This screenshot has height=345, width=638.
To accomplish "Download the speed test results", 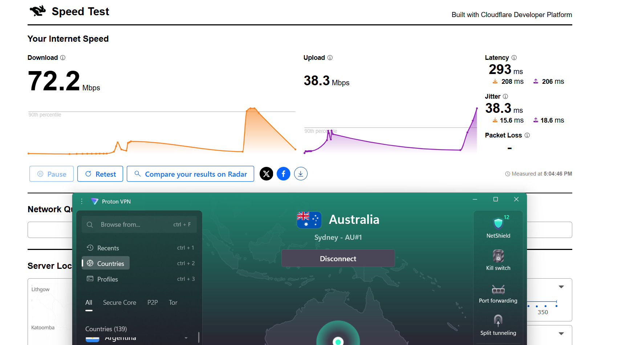I will [301, 173].
